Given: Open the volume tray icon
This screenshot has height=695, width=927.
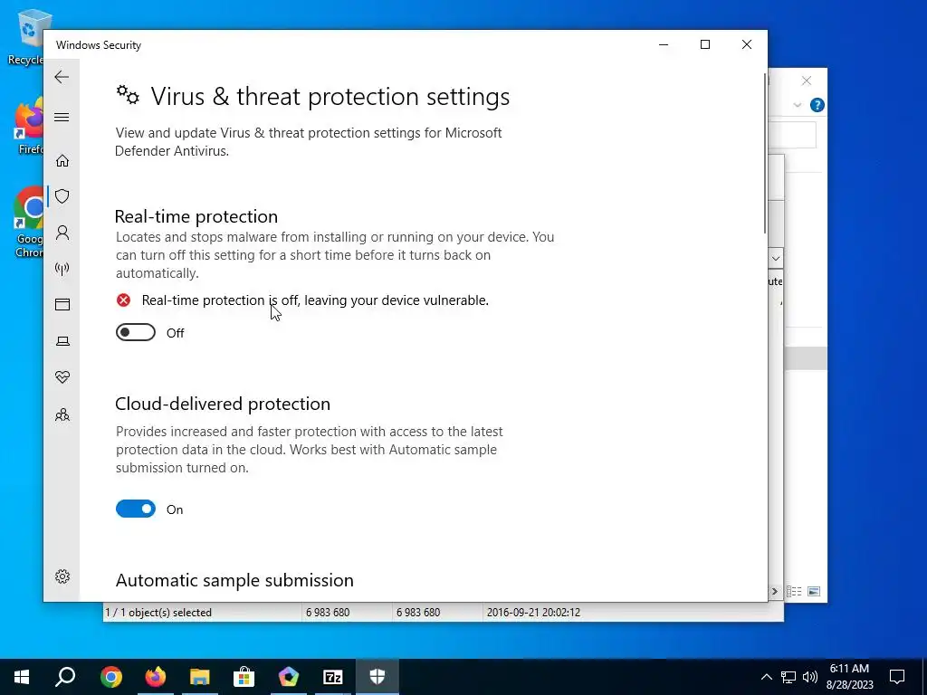Looking at the screenshot, I should (810, 677).
